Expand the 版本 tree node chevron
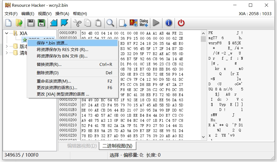277x162 pixels. [x=6, y=46]
